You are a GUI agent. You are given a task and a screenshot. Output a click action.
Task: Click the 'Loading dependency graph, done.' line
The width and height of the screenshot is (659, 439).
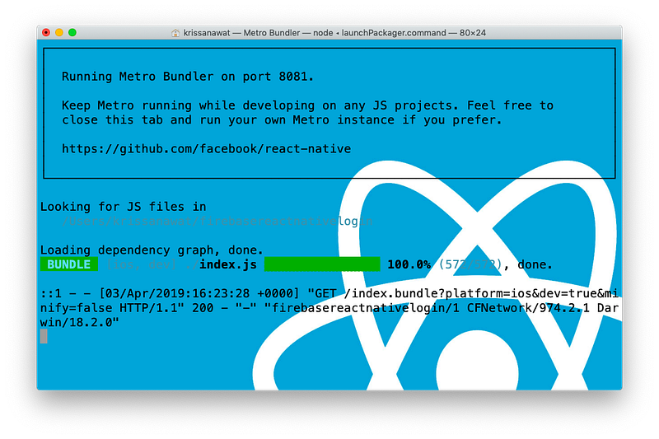pos(152,250)
